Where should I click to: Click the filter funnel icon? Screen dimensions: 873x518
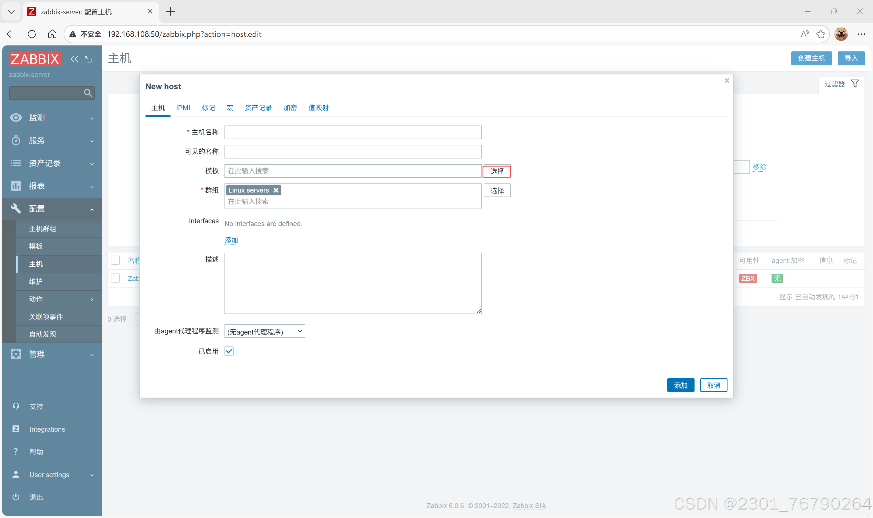tap(855, 84)
